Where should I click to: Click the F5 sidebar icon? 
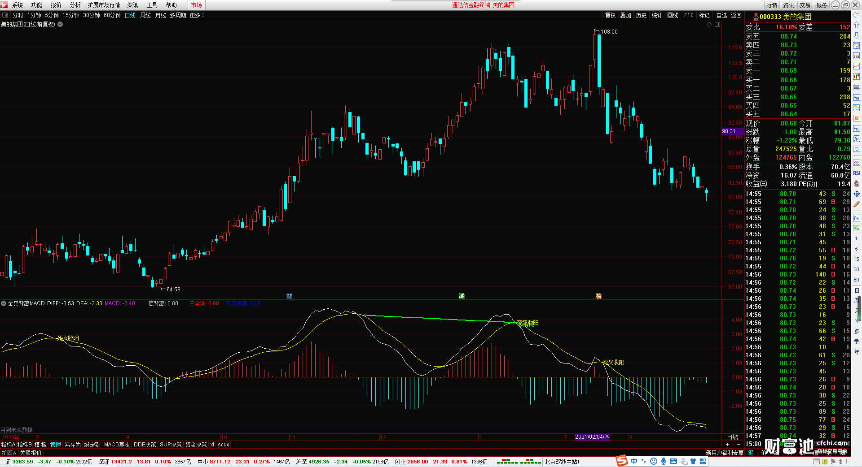coord(857,218)
